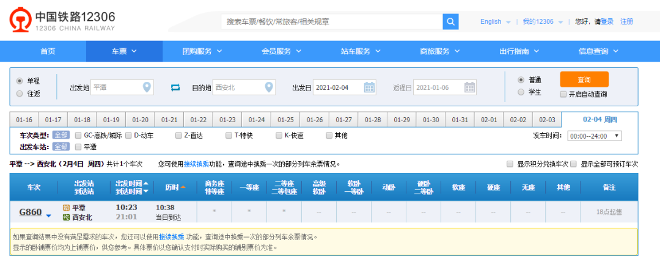
Task: Click location pin in destination field
Action: point(269,87)
